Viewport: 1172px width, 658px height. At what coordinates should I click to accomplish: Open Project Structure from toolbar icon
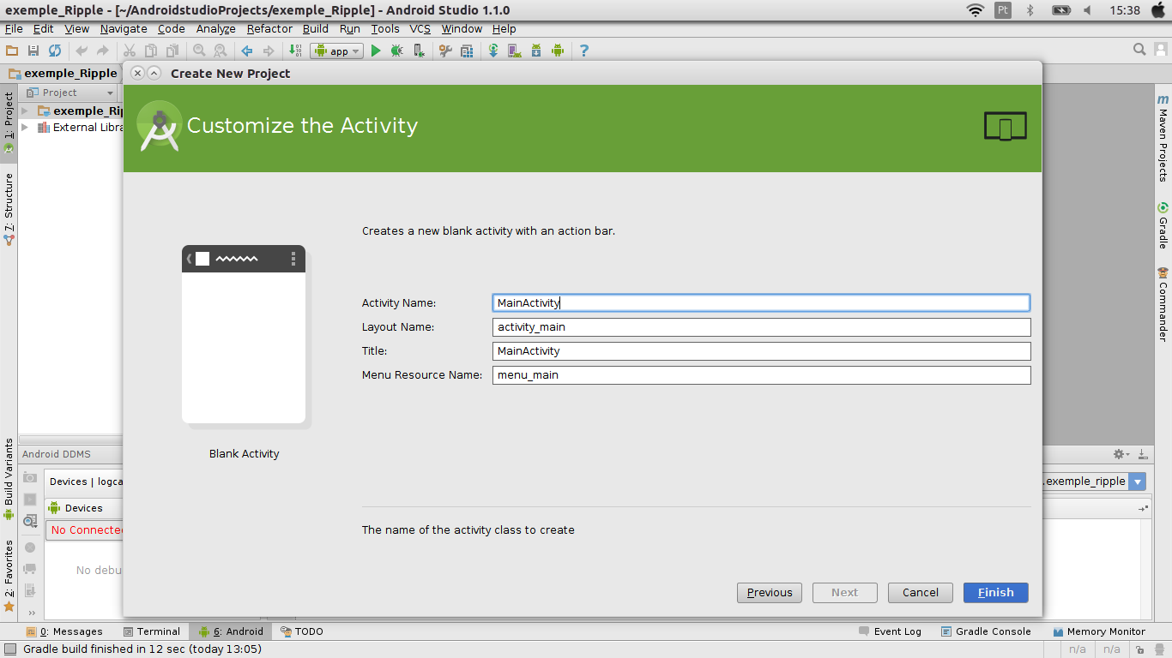tap(467, 51)
